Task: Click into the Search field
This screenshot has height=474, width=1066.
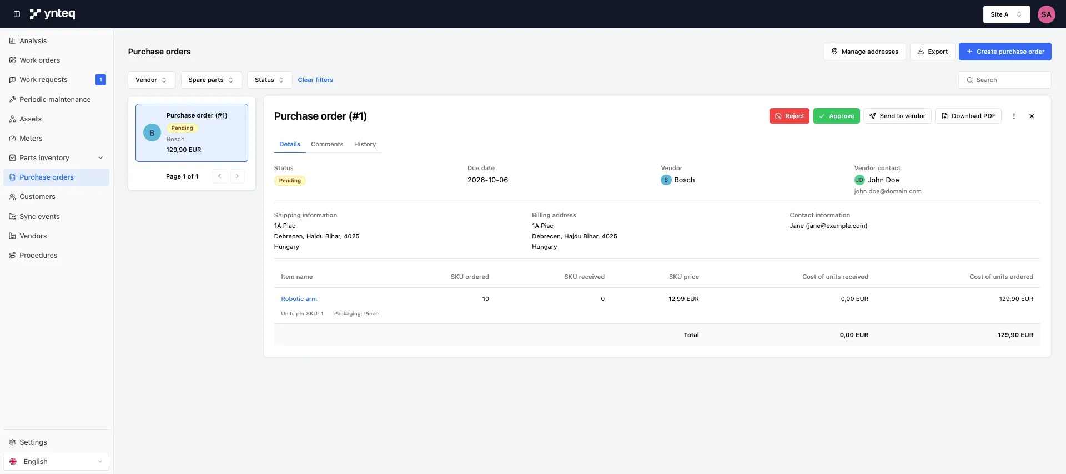Action: 1004,80
